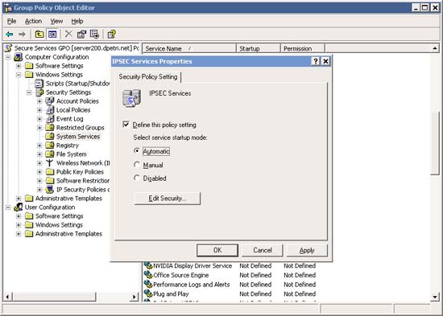Sort by the Service Name column
This screenshot has height=316, width=443.
click(189, 48)
